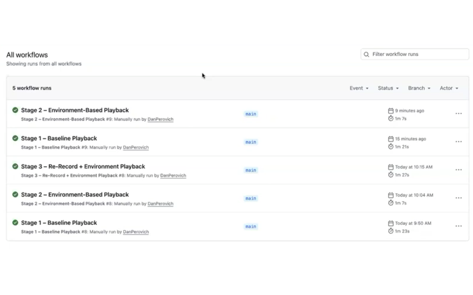Click main branch label in Stage 3 #8 row

point(251,170)
